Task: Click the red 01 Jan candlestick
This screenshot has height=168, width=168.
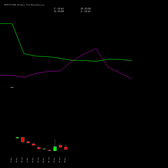Action: 34,144
